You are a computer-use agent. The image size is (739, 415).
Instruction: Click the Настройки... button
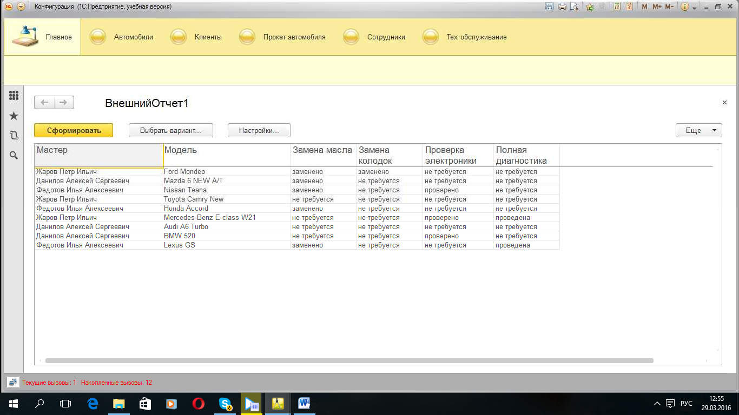pyautogui.click(x=259, y=130)
